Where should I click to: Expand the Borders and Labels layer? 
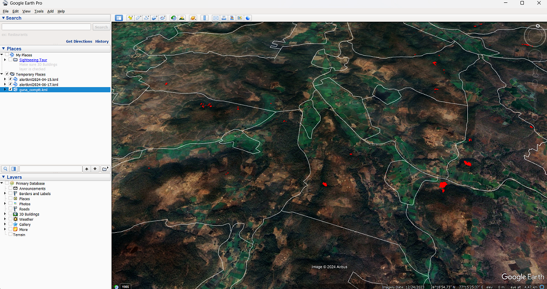[5, 194]
